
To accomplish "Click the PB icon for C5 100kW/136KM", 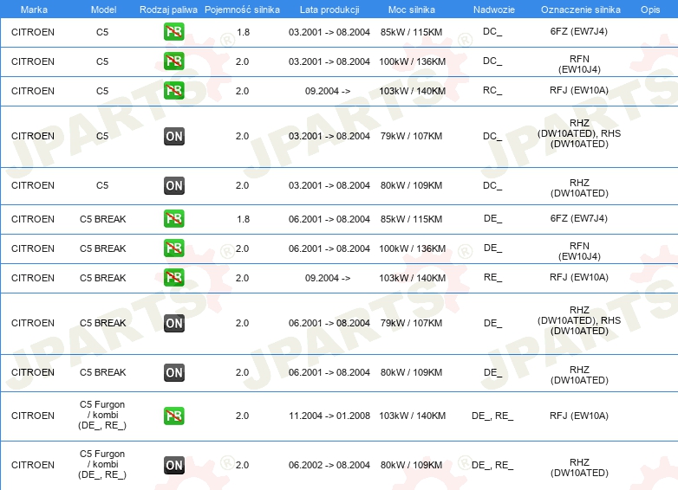I will click(x=173, y=61).
